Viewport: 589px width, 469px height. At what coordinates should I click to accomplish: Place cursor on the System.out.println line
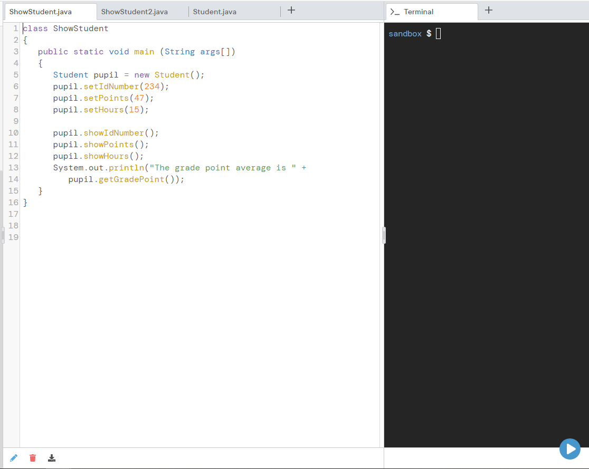pyautogui.click(x=179, y=167)
